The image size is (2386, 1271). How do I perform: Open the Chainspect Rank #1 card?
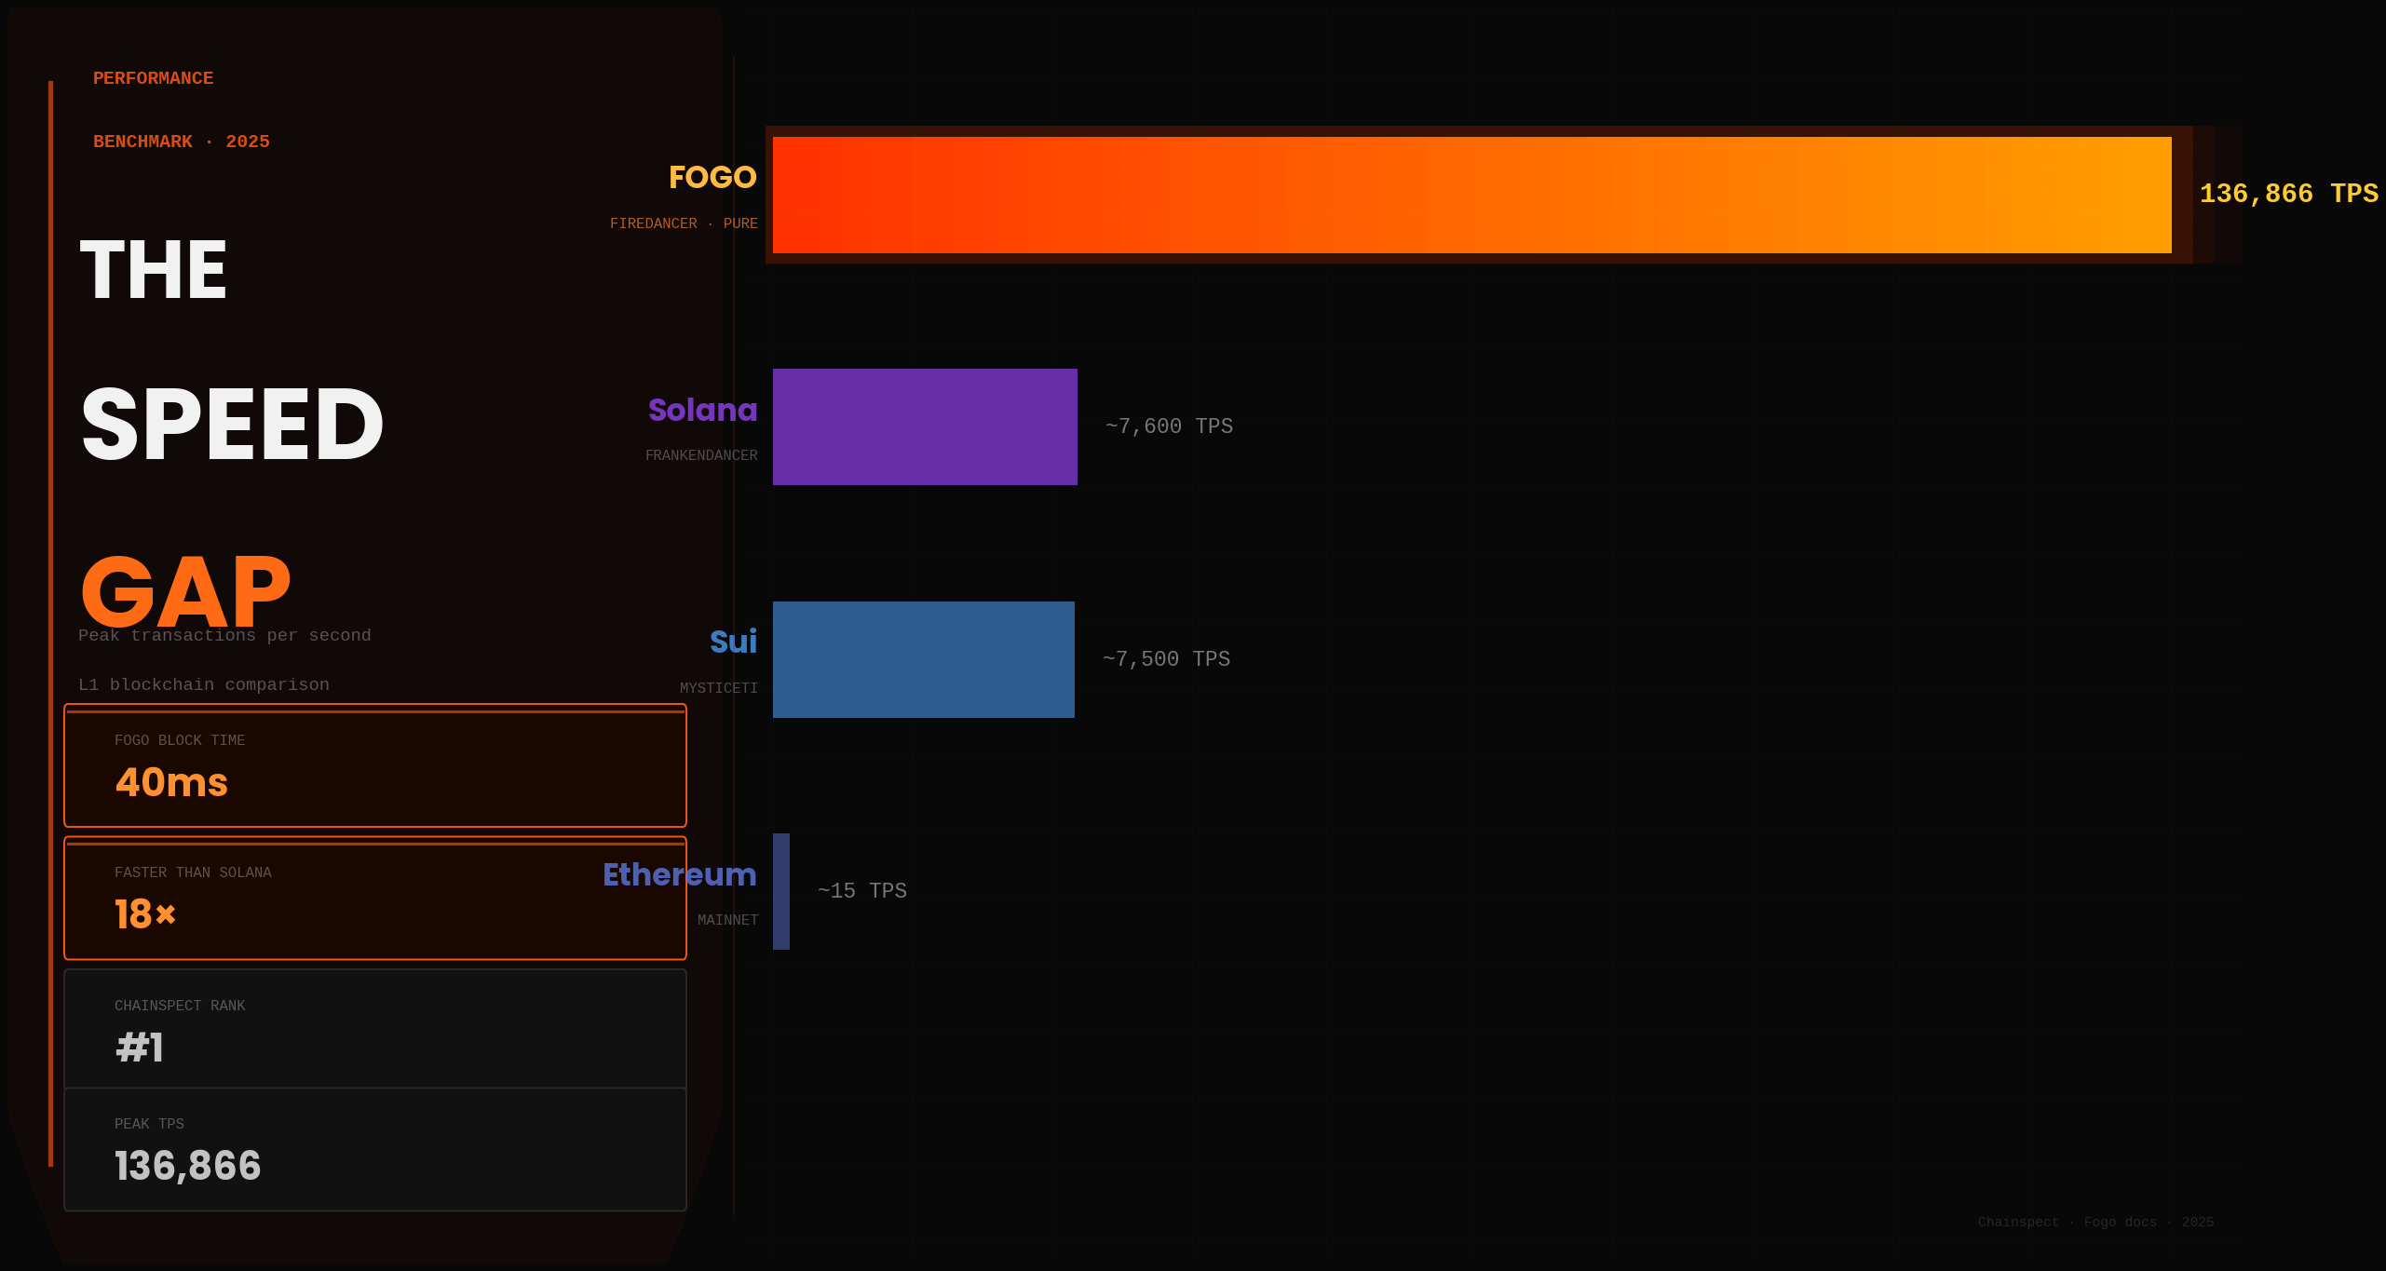point(374,1029)
